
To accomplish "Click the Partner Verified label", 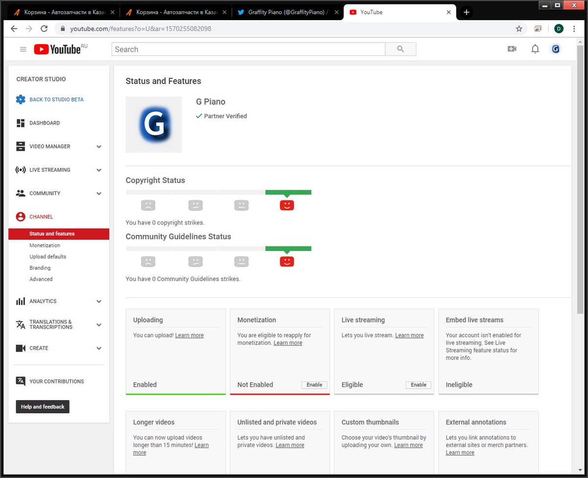I will (225, 116).
